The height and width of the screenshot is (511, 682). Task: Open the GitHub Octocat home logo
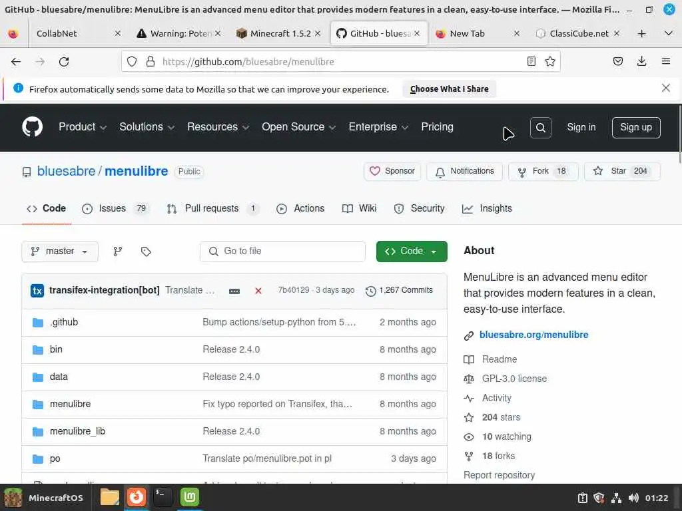point(32,127)
